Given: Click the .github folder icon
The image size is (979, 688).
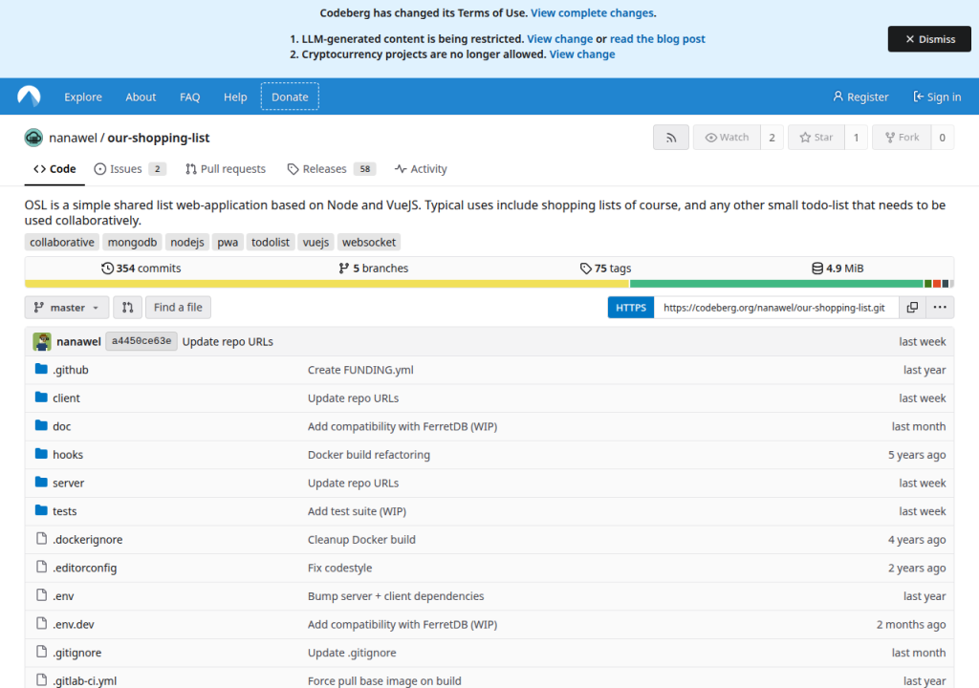Looking at the screenshot, I should 41,369.
